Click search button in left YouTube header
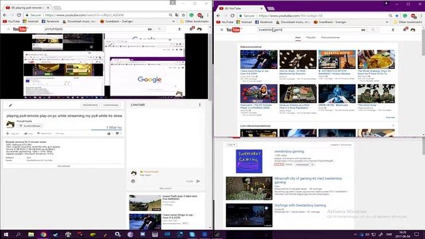The height and width of the screenshot is (239, 425). coord(159,29)
